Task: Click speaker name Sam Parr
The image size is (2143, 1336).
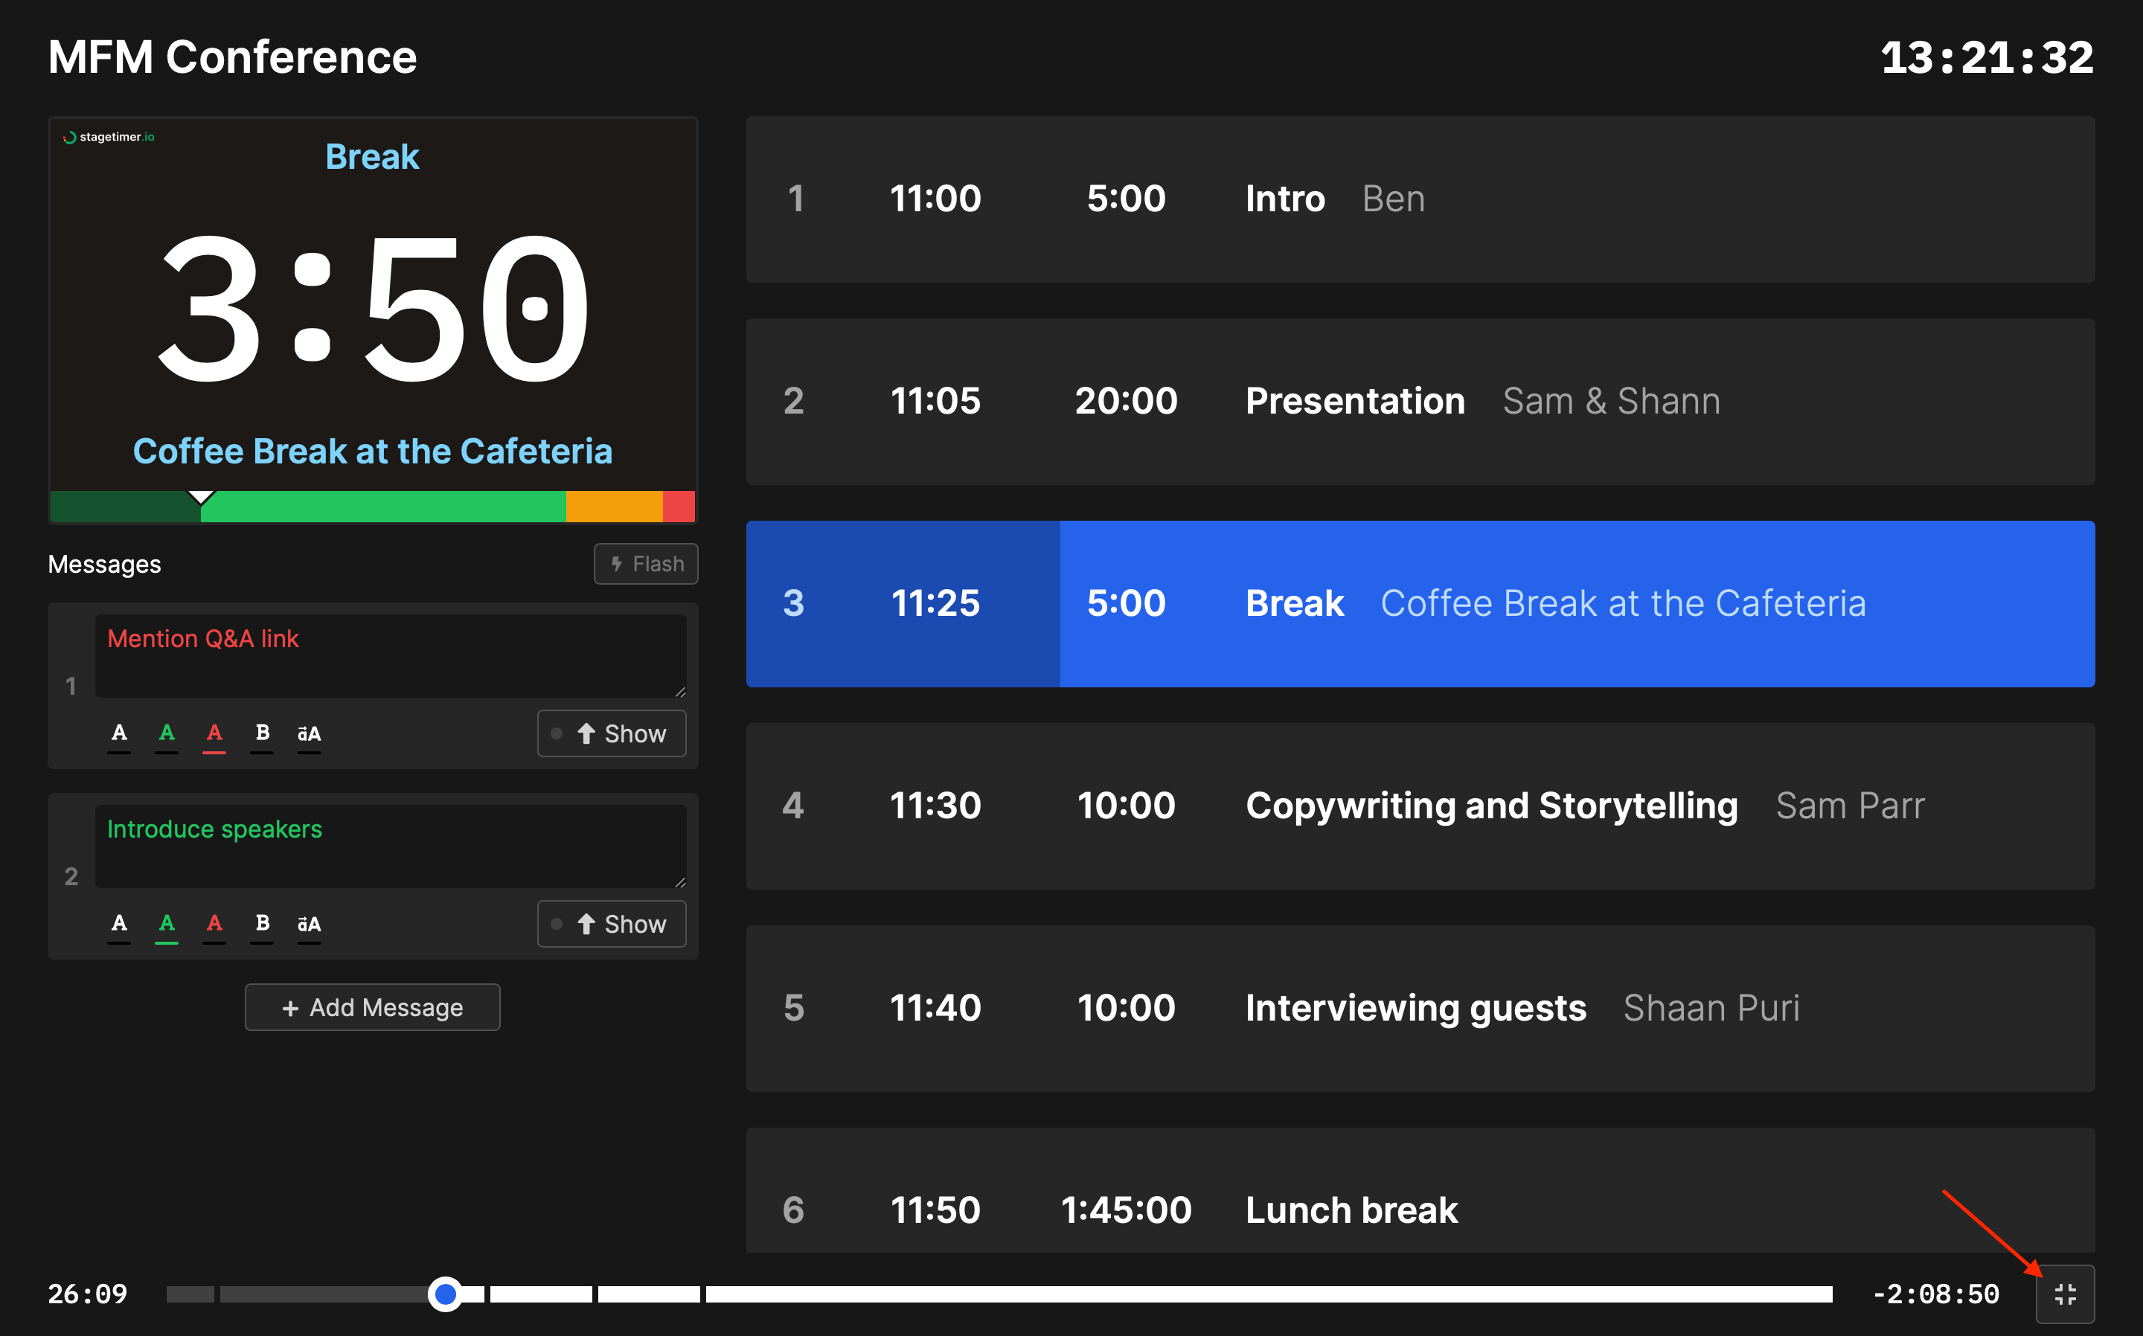Action: [1850, 806]
